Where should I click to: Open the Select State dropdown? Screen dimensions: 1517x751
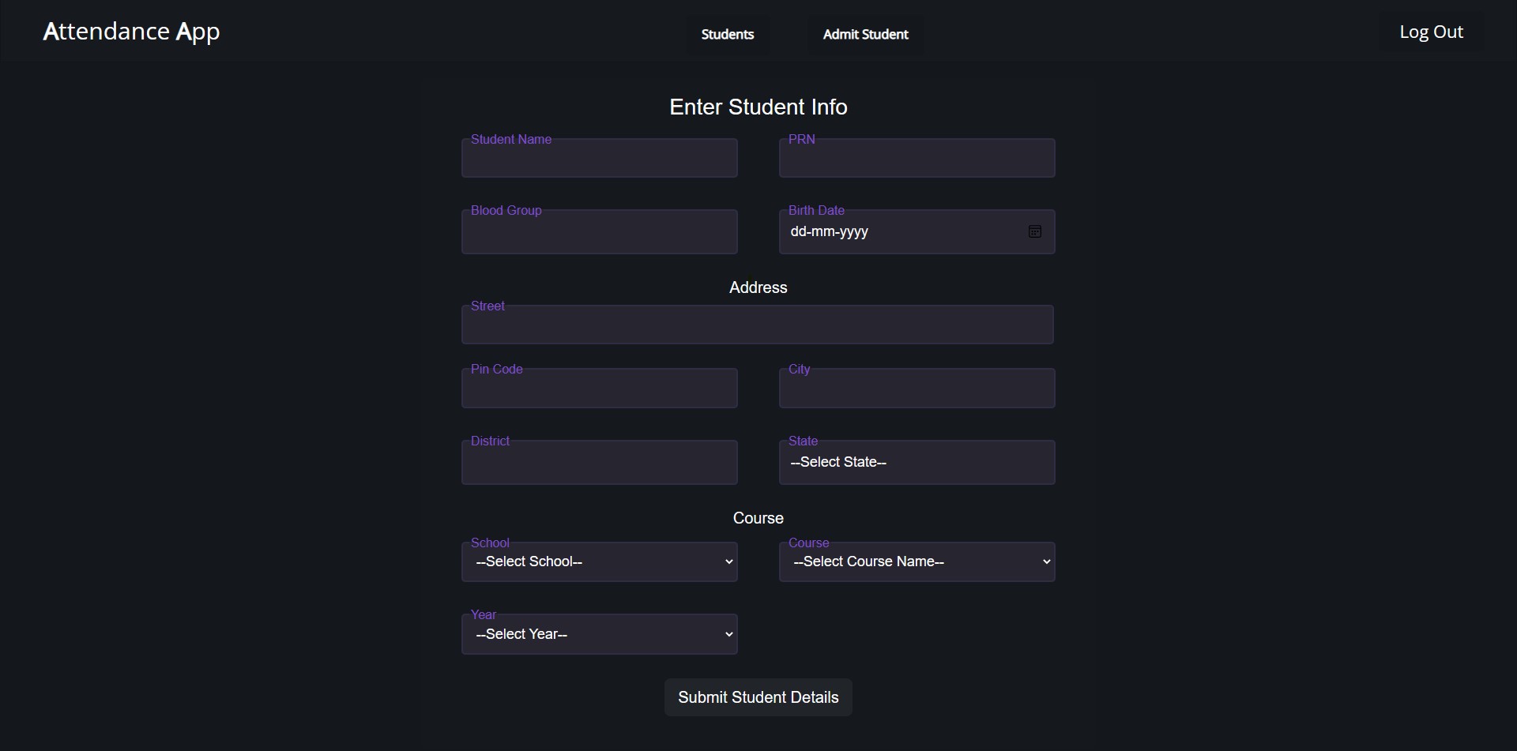pyautogui.click(x=917, y=462)
